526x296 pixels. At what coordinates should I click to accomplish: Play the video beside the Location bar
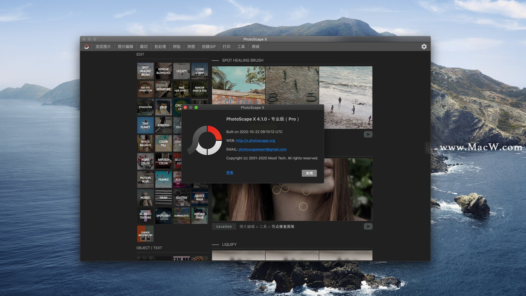[368, 226]
